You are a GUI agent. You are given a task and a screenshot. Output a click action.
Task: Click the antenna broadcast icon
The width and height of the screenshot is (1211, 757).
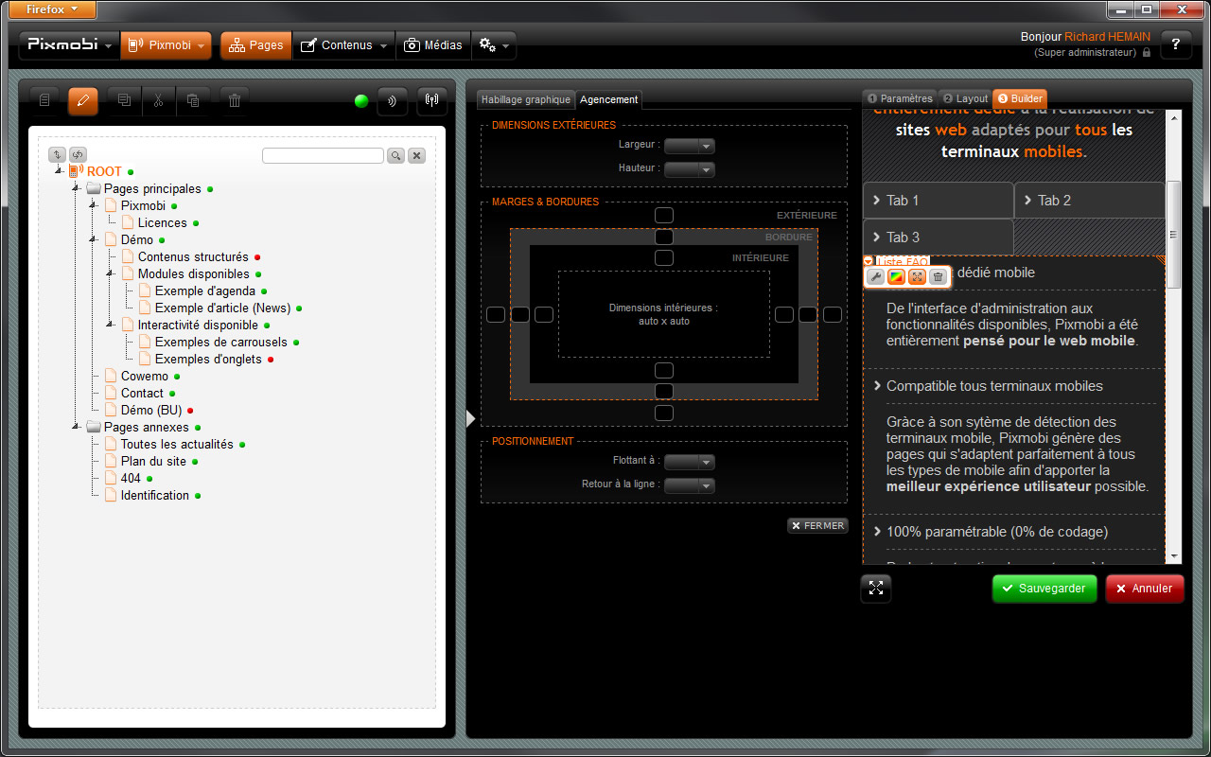(432, 100)
